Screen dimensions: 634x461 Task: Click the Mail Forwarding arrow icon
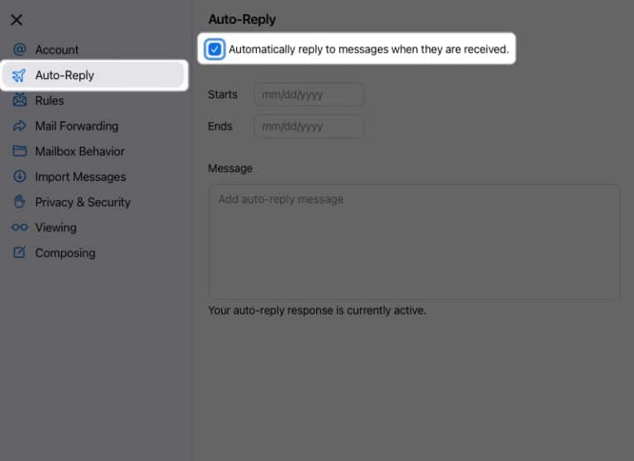click(x=20, y=126)
